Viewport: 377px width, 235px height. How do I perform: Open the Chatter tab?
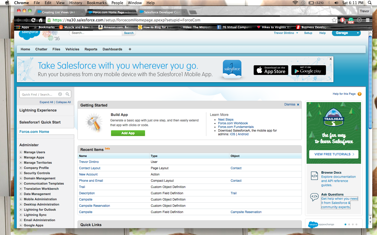(x=41, y=49)
